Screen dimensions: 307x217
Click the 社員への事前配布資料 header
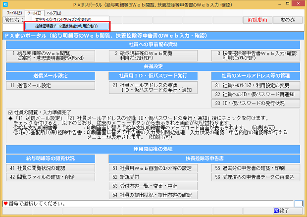(x=153, y=45)
